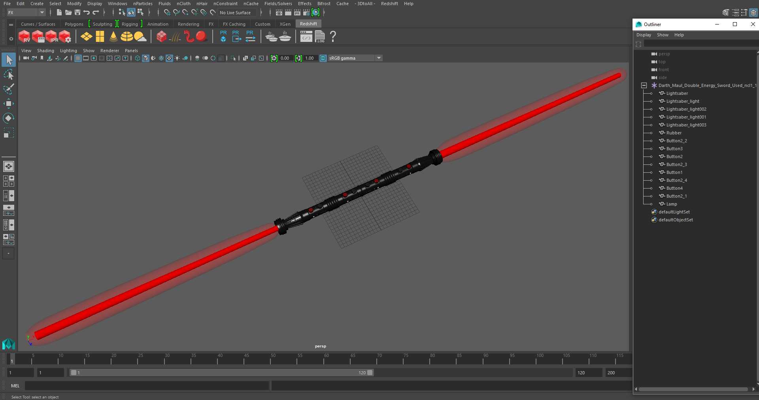The image size is (759, 400).
Task: Click frame 60 on the timeline
Action: click(327, 358)
